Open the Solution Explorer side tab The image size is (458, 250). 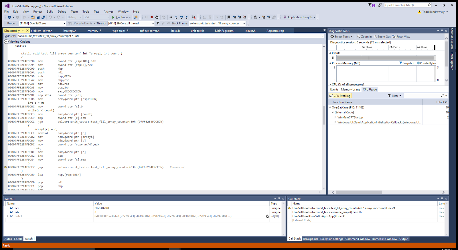pos(452,39)
